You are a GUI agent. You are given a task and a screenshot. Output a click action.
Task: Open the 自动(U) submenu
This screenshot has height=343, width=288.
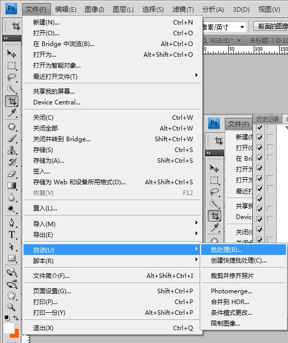[x=112, y=250]
